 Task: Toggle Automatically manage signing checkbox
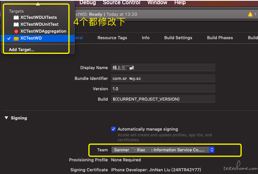click(113, 129)
